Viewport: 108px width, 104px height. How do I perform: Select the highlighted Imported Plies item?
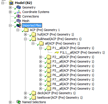click(x=32, y=25)
